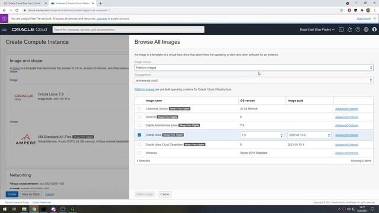
Task: Open Advanced Options for Oracle Linux
Action: pyautogui.click(x=346, y=135)
